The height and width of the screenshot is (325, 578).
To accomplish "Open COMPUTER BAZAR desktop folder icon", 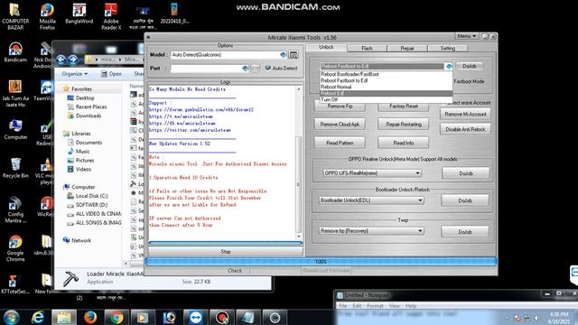I will click(x=14, y=16).
